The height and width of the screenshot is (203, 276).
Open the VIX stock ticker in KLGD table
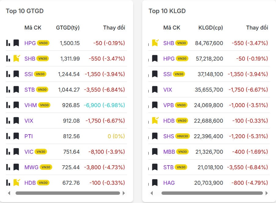coord(169,89)
